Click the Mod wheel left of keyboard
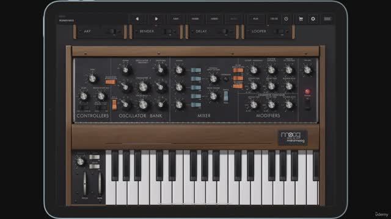 100,184
